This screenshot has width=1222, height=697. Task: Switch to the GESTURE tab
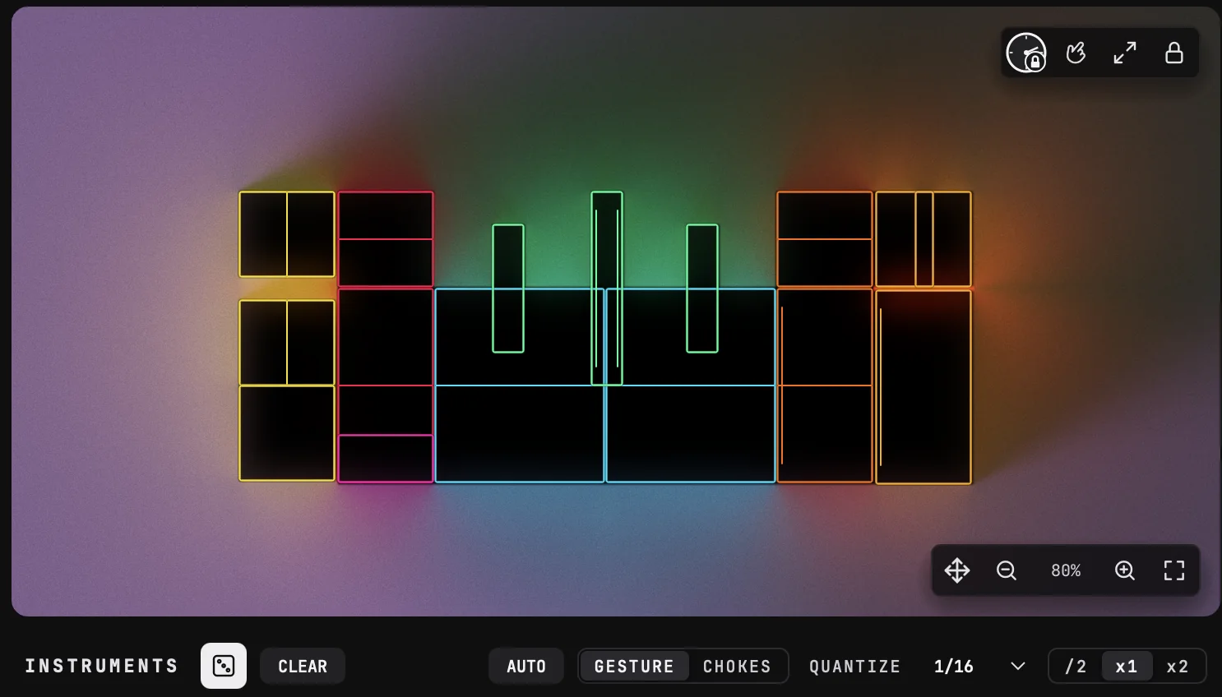coord(634,666)
